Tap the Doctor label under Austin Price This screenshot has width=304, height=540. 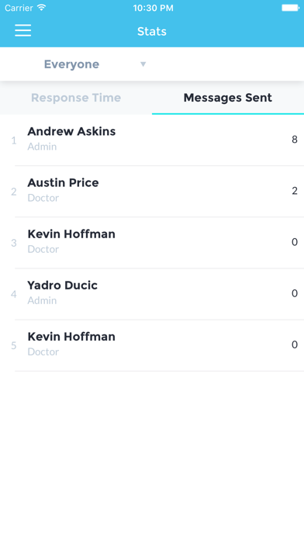click(x=43, y=198)
